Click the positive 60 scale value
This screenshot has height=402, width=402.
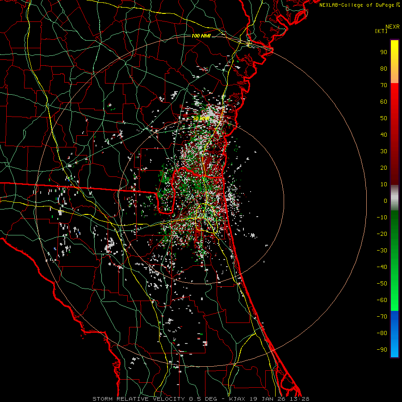(384, 102)
